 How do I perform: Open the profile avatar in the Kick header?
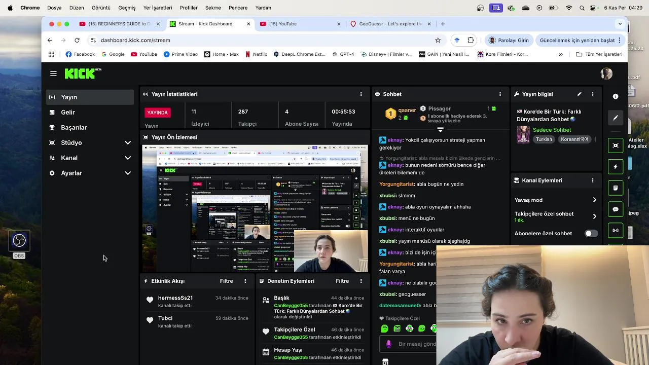606,74
